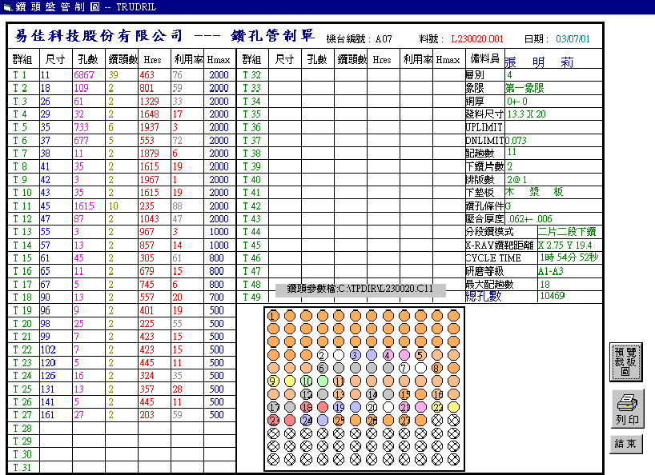Click the T 27 group row label

click(22, 415)
